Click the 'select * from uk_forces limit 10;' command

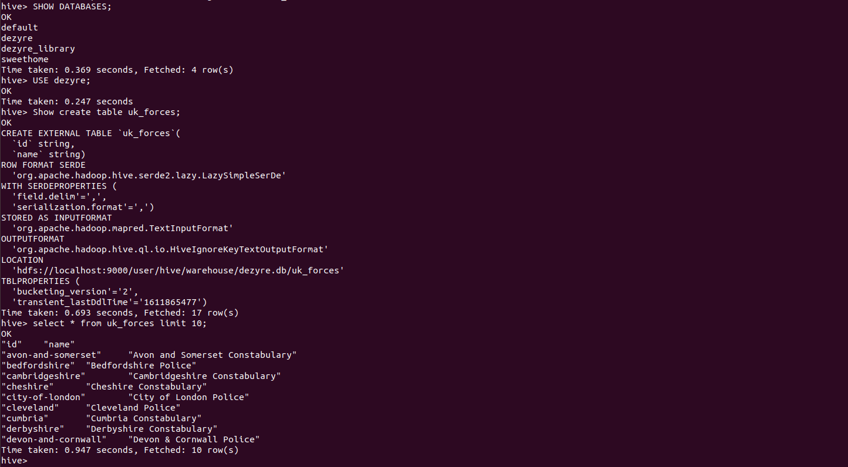(120, 323)
